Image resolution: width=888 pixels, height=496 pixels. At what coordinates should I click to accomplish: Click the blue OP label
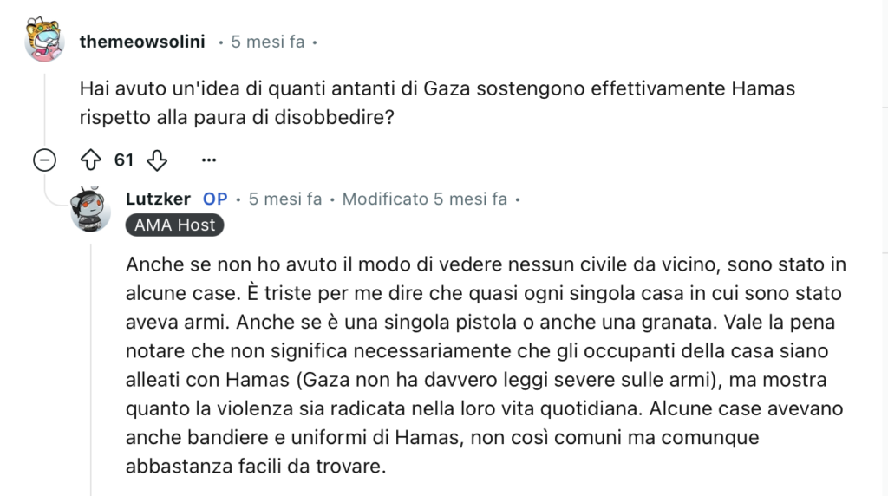click(x=215, y=199)
